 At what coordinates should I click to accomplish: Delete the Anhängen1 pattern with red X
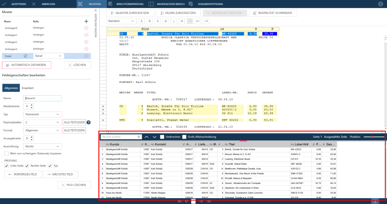click(x=86, y=35)
